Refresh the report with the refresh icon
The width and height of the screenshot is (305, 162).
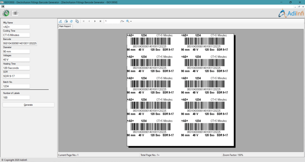click(71, 21)
